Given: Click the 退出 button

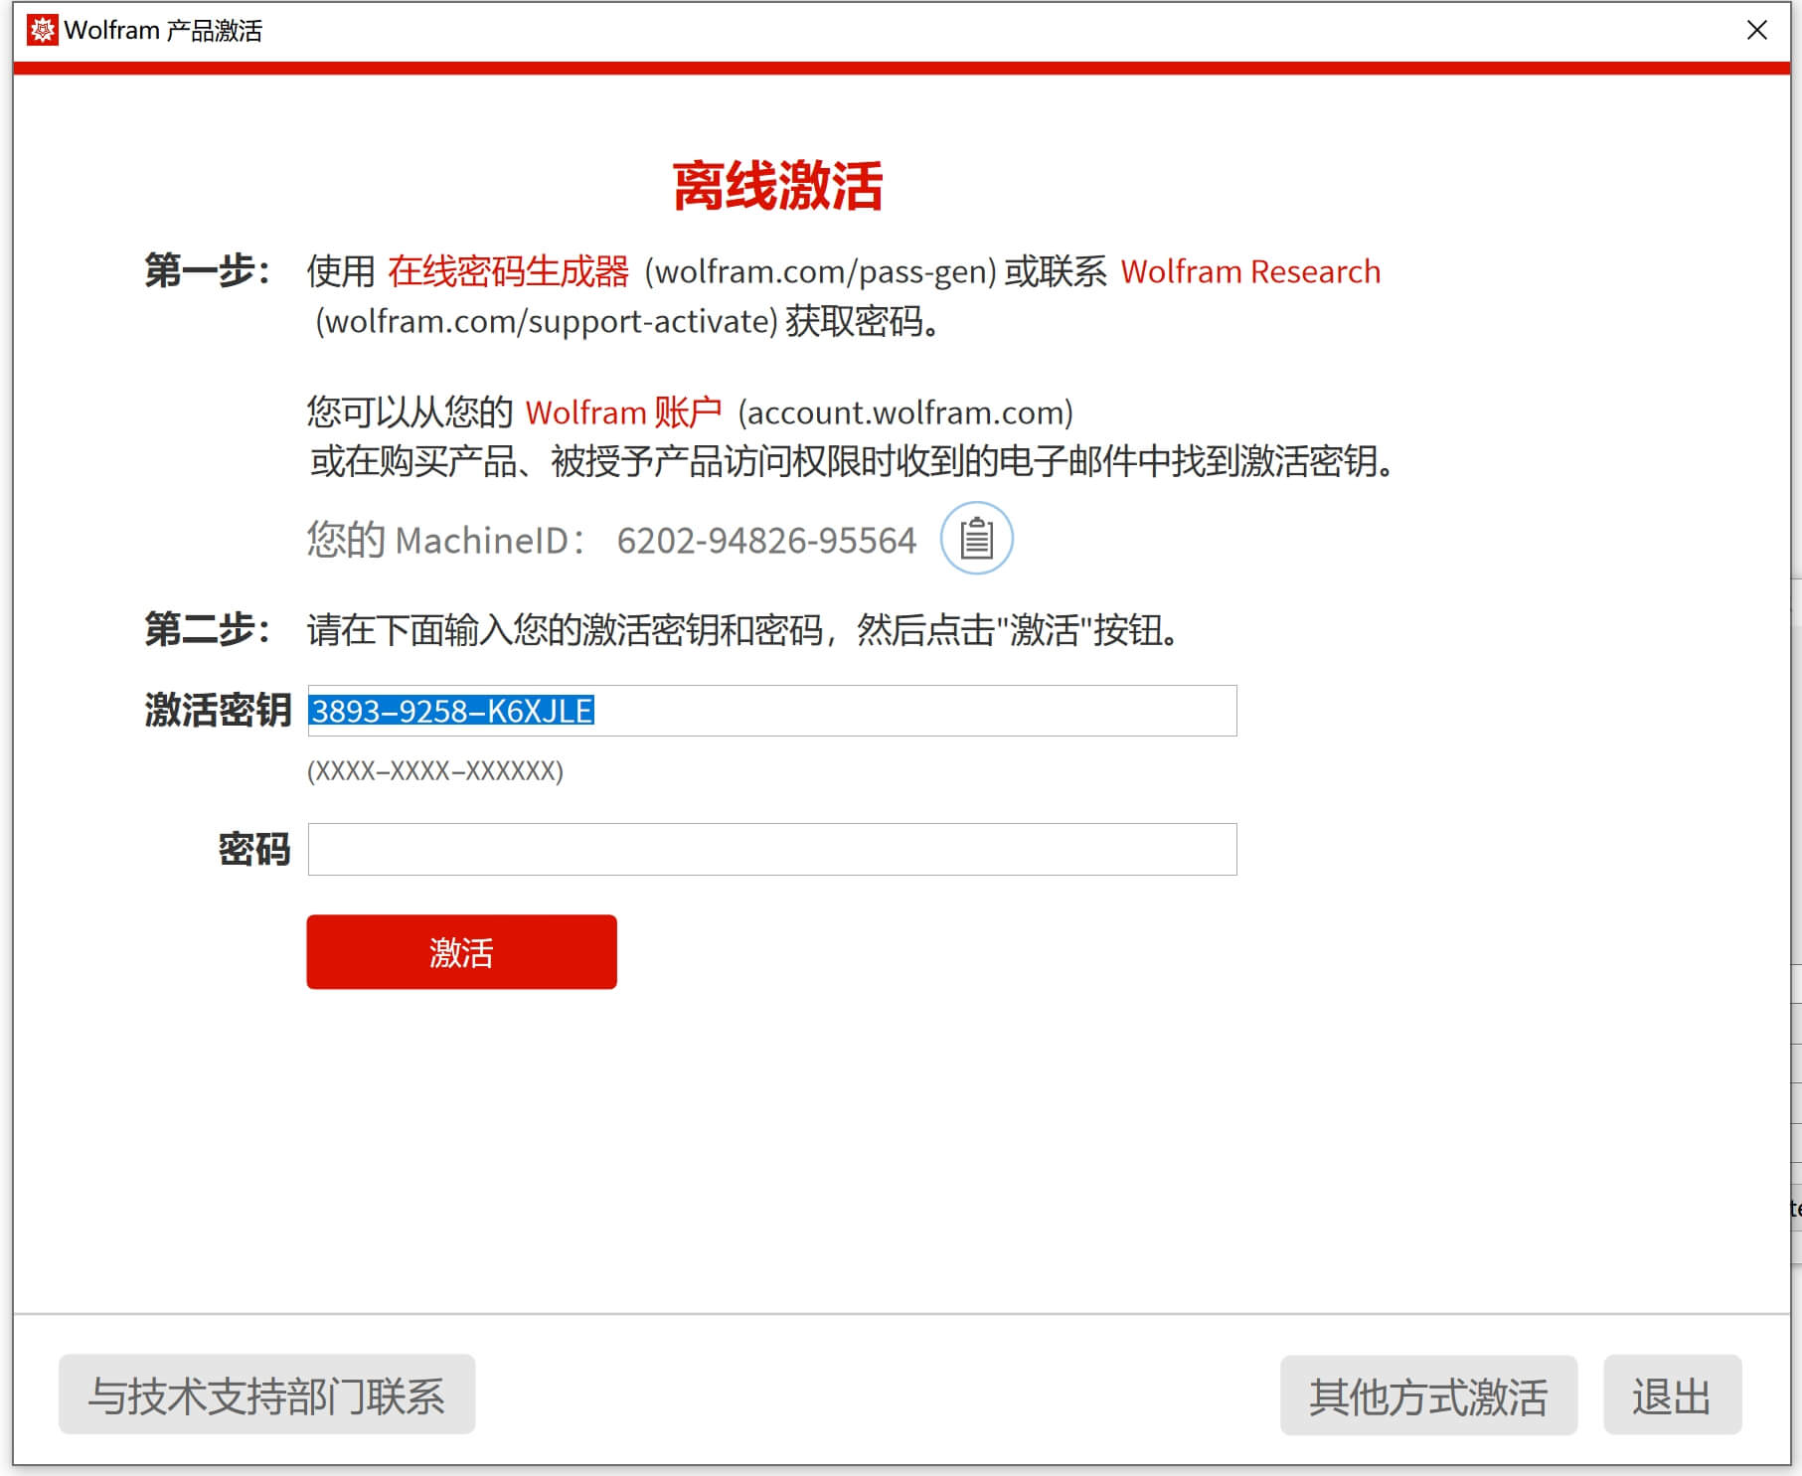Looking at the screenshot, I should [x=1672, y=1395].
